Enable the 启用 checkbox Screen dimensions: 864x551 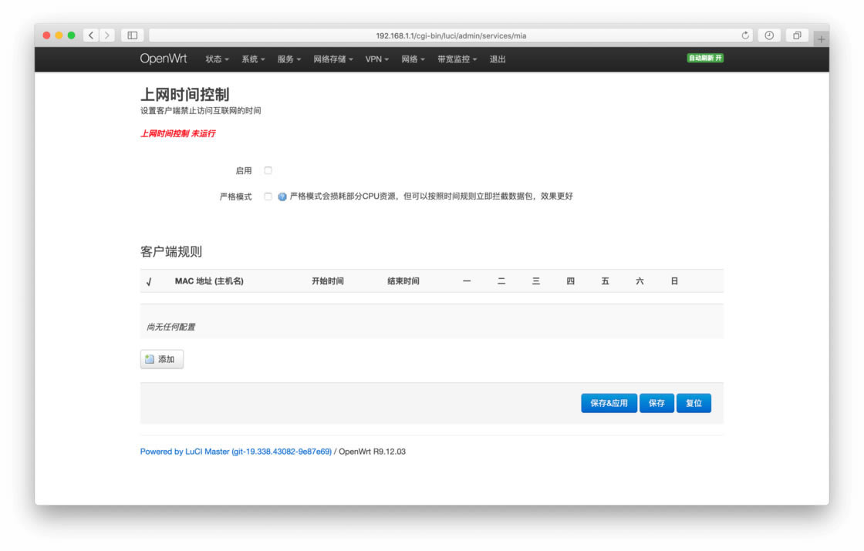pos(268,170)
